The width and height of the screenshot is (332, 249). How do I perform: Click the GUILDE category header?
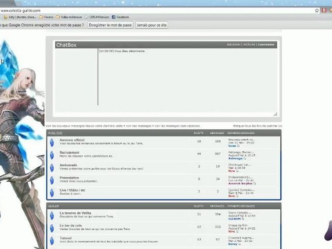[54, 206]
